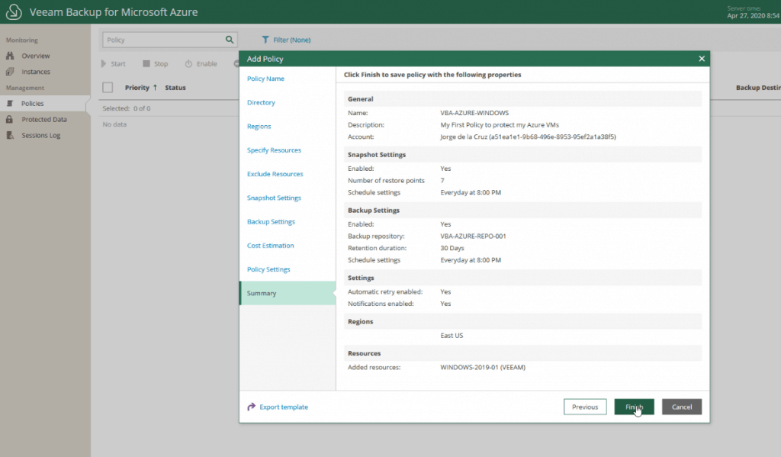Click the "Selected: 0 of 0" text
The image size is (781, 457).
click(127, 108)
